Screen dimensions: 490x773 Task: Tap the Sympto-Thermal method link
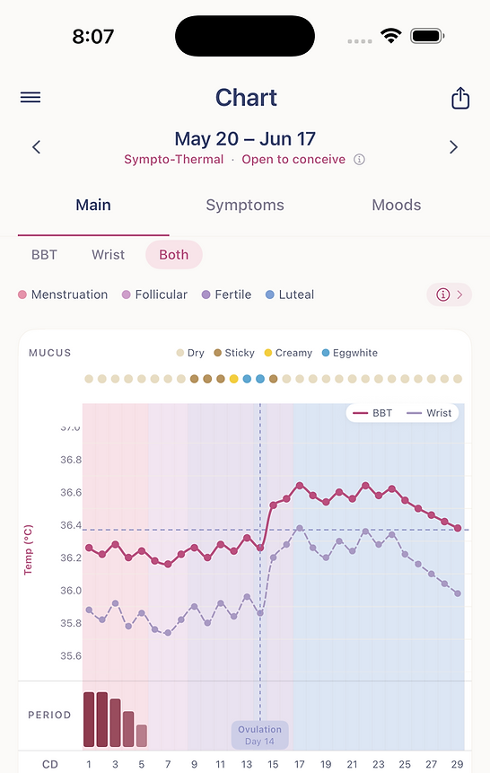[x=173, y=159]
